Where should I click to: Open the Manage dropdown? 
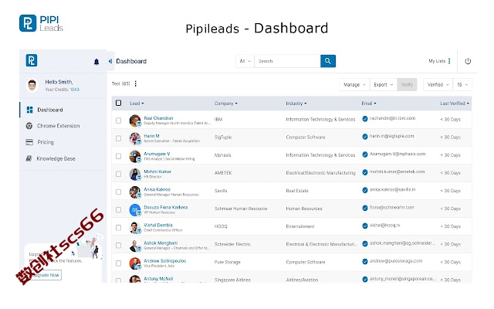[x=354, y=84]
